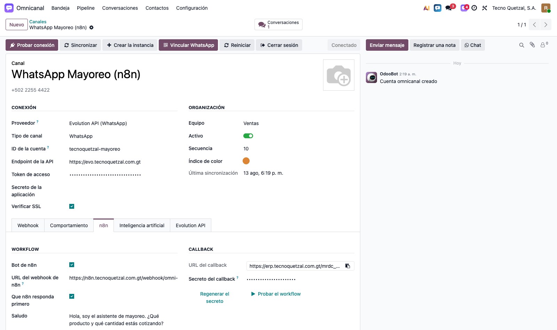Switch to the Evolution API tab
The height and width of the screenshot is (330, 557).
coord(190,225)
